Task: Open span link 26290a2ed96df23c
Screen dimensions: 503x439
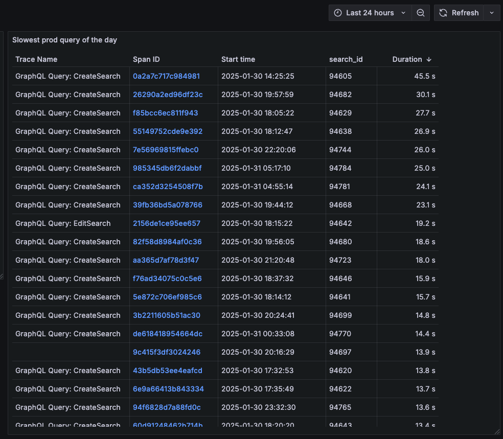Action: pos(168,95)
